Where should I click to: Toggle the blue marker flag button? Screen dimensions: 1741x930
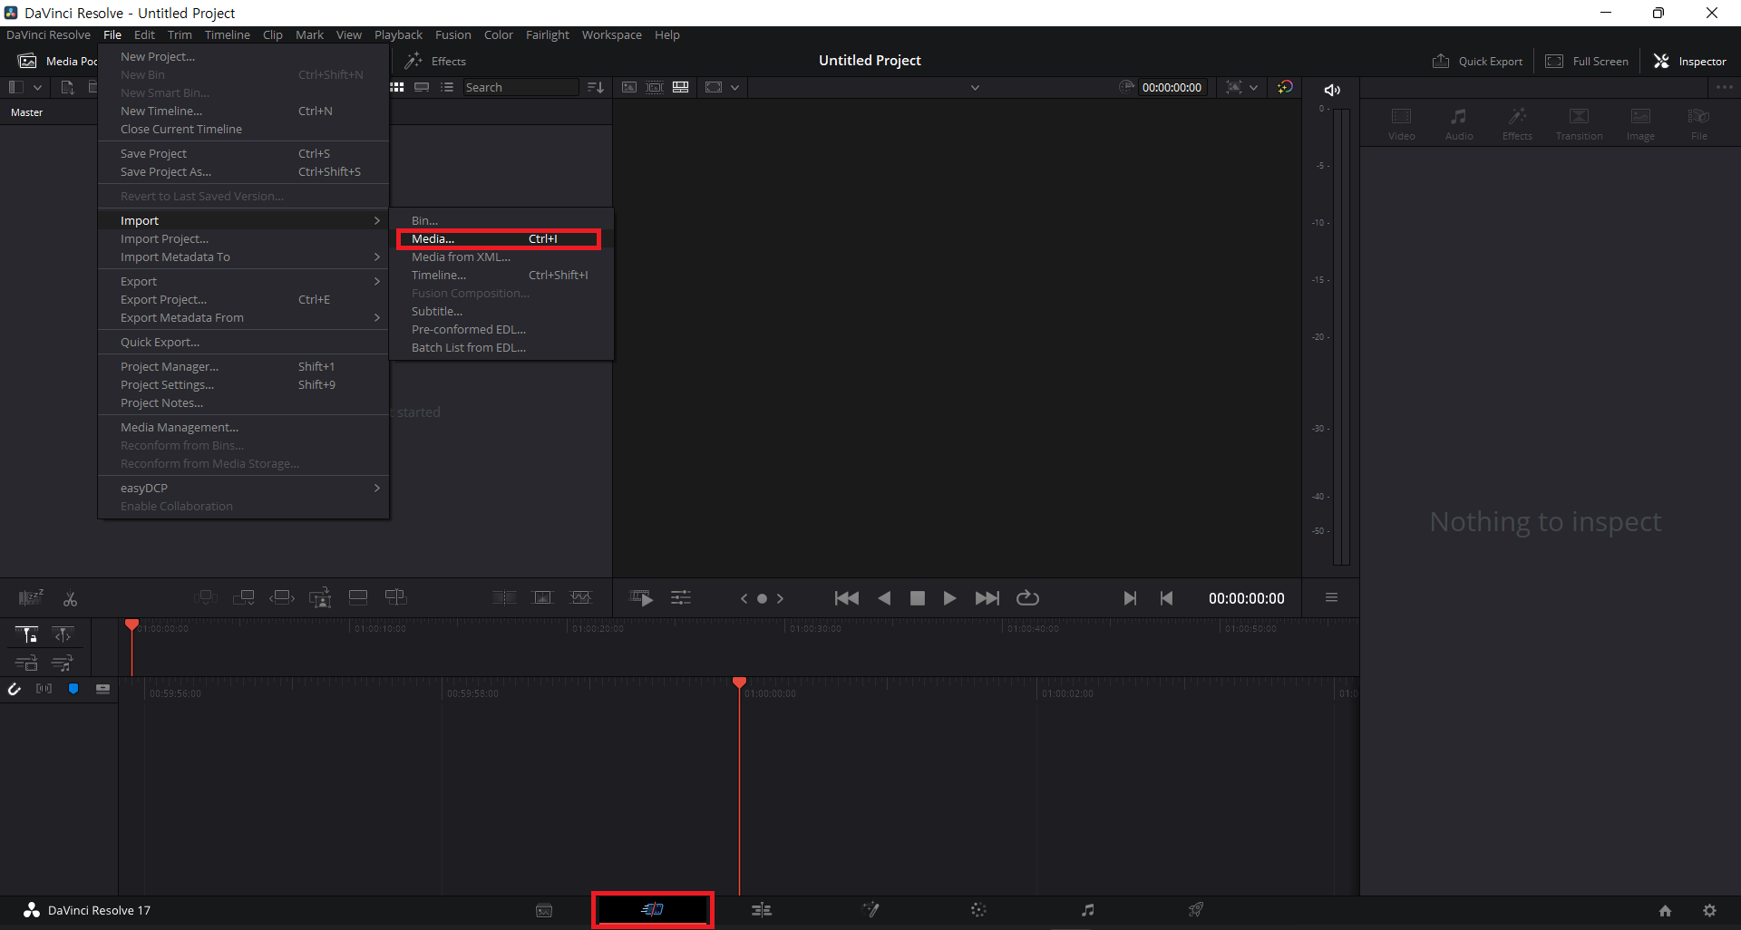73,689
